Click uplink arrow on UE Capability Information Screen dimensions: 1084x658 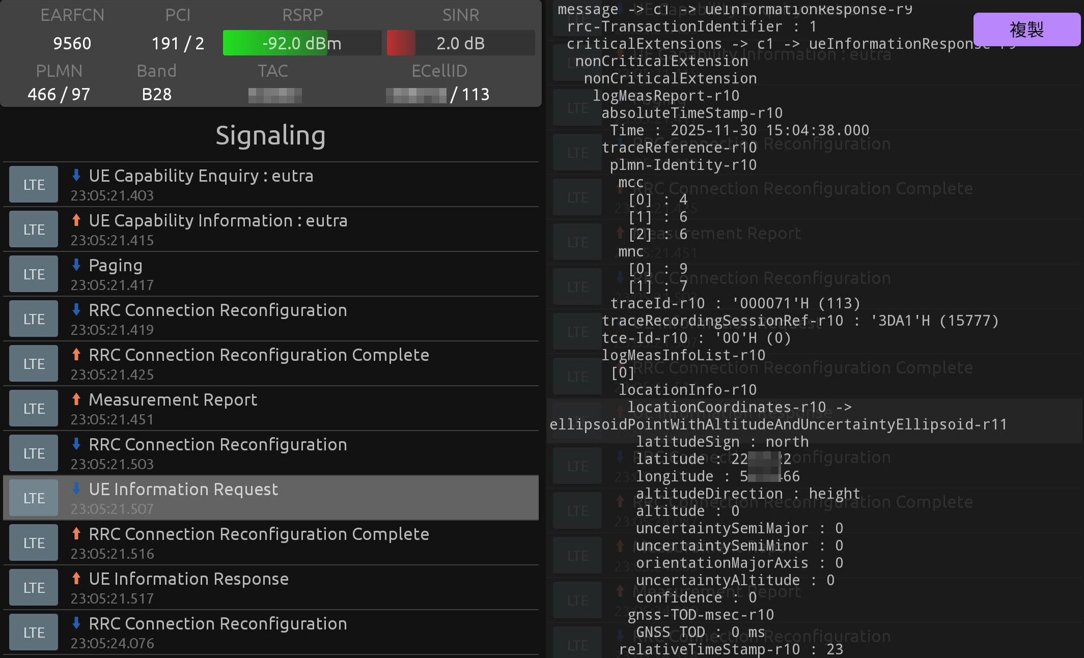(76, 220)
